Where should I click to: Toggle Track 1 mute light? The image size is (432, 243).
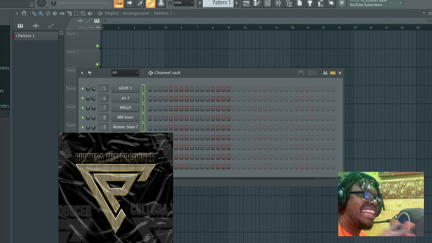(97, 46)
